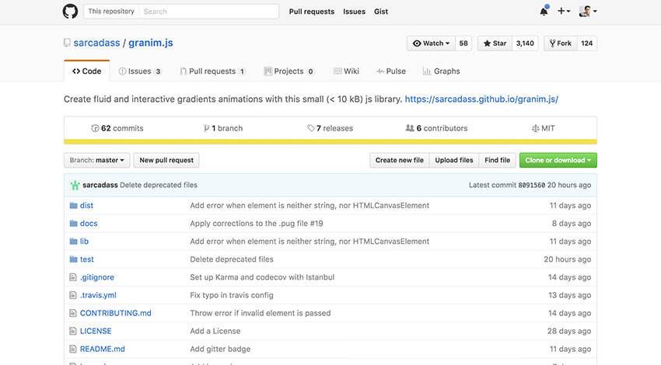The width and height of the screenshot is (661, 365).
Task: Open the plus create-new menu
Action: pos(564,12)
